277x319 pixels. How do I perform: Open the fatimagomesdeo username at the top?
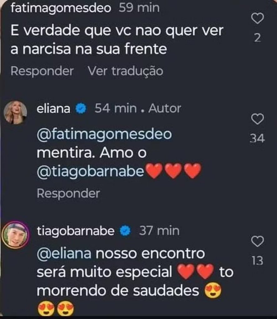[61, 8]
